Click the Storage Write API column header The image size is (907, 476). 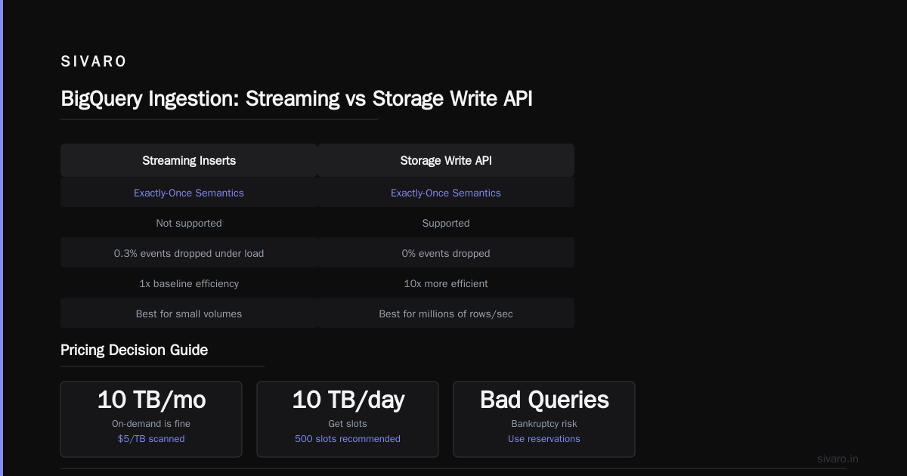click(x=446, y=160)
